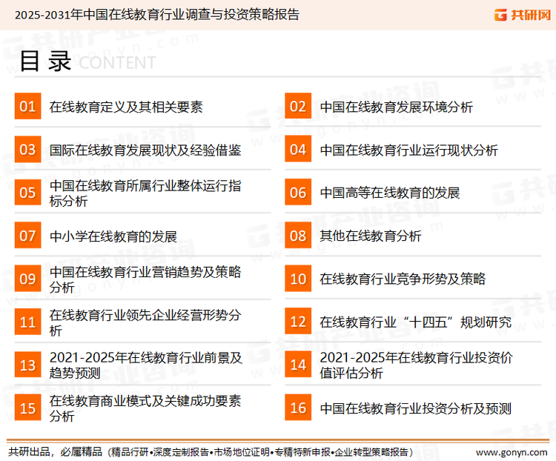
Task: Click the orange 04 number box
Action: pos(298,149)
